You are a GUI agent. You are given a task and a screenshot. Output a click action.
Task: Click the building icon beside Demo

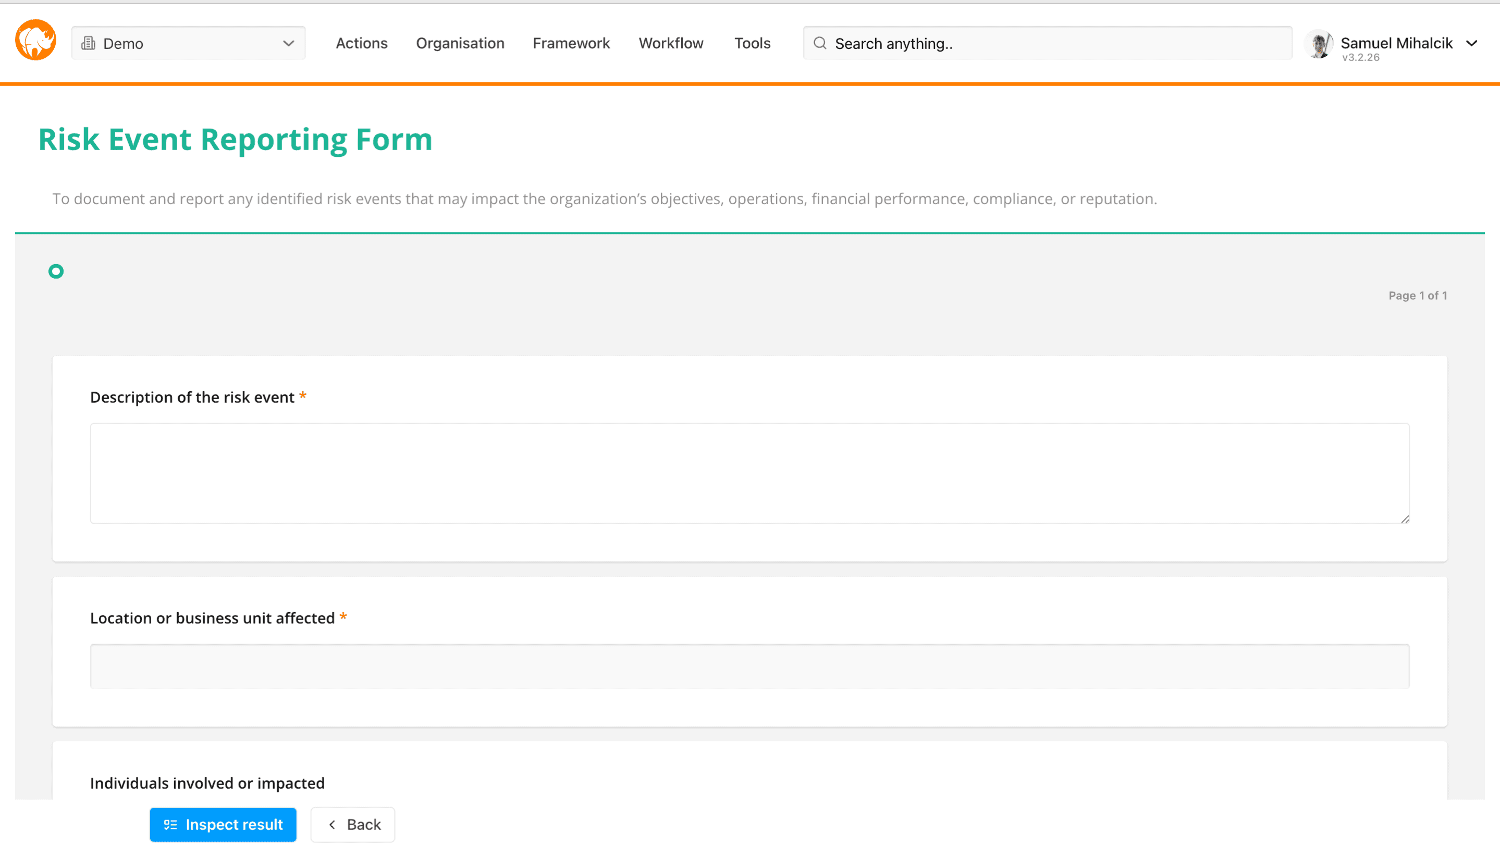pyautogui.click(x=89, y=43)
